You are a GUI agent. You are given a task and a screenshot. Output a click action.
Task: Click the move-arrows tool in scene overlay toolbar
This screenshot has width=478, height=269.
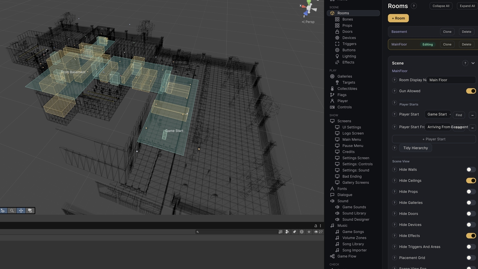click(x=21, y=211)
